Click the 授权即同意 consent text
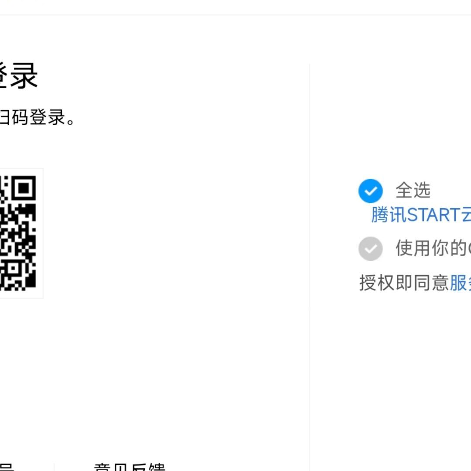Image resolution: width=471 pixels, height=471 pixels. pyautogui.click(x=404, y=283)
